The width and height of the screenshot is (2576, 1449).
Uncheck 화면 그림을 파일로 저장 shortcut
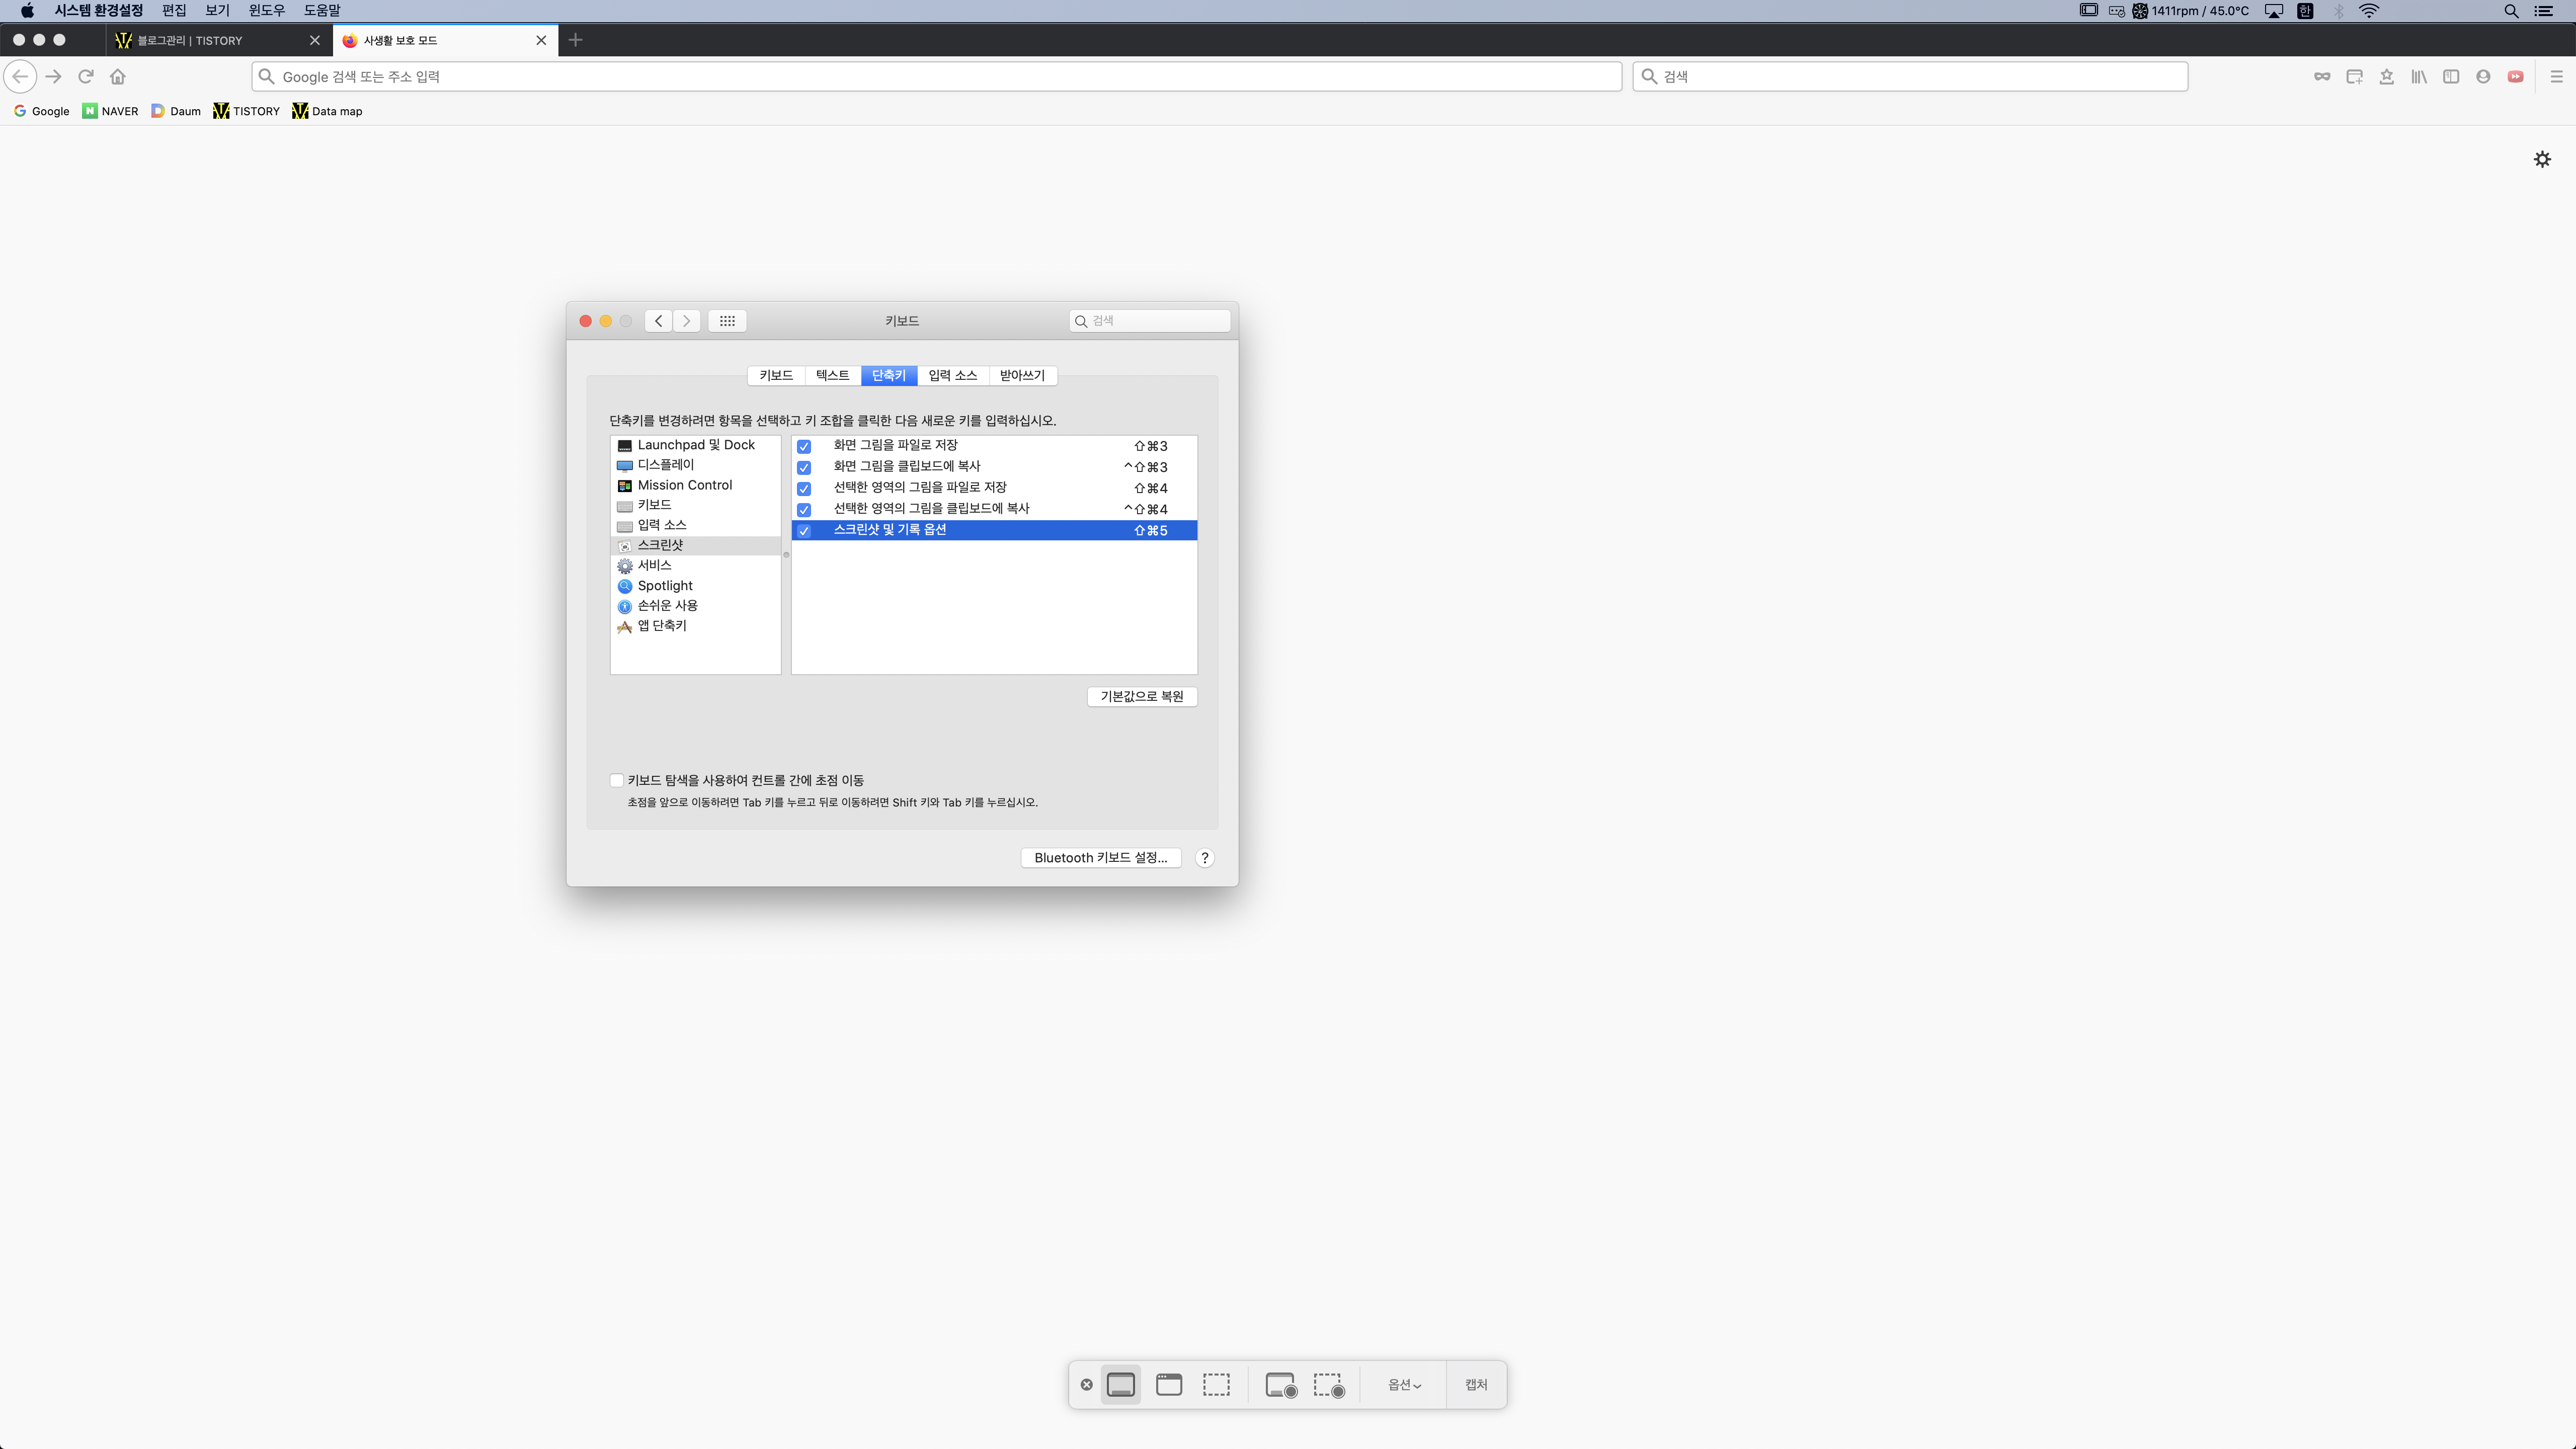803,446
